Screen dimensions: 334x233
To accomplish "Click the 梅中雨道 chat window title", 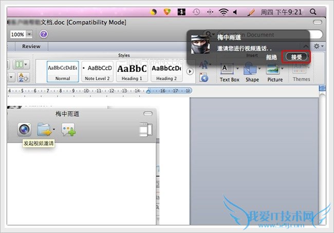I will [67, 114].
